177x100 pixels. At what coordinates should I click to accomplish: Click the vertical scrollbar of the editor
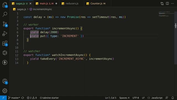click(x=176, y=38)
